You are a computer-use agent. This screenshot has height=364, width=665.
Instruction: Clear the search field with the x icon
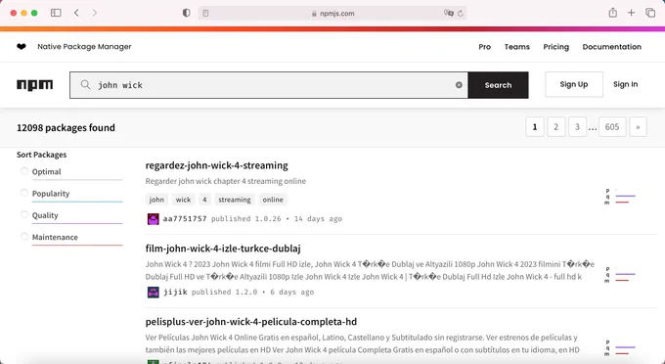[459, 85]
